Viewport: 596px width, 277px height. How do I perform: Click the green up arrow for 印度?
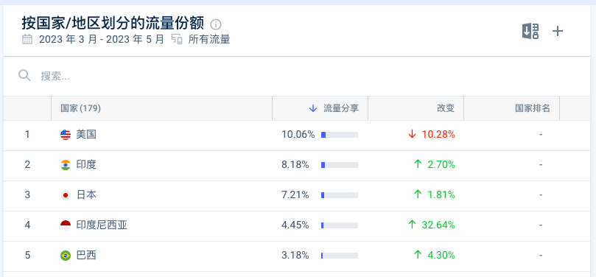pyautogui.click(x=418, y=164)
